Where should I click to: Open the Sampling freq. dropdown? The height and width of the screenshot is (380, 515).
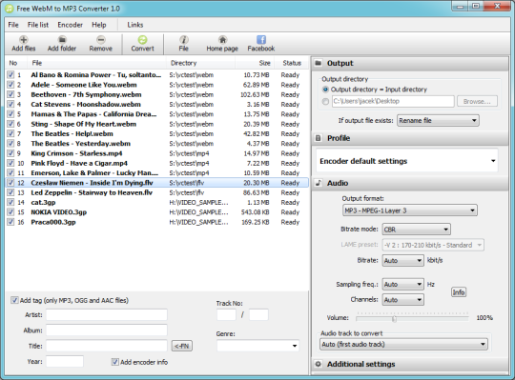tap(403, 284)
